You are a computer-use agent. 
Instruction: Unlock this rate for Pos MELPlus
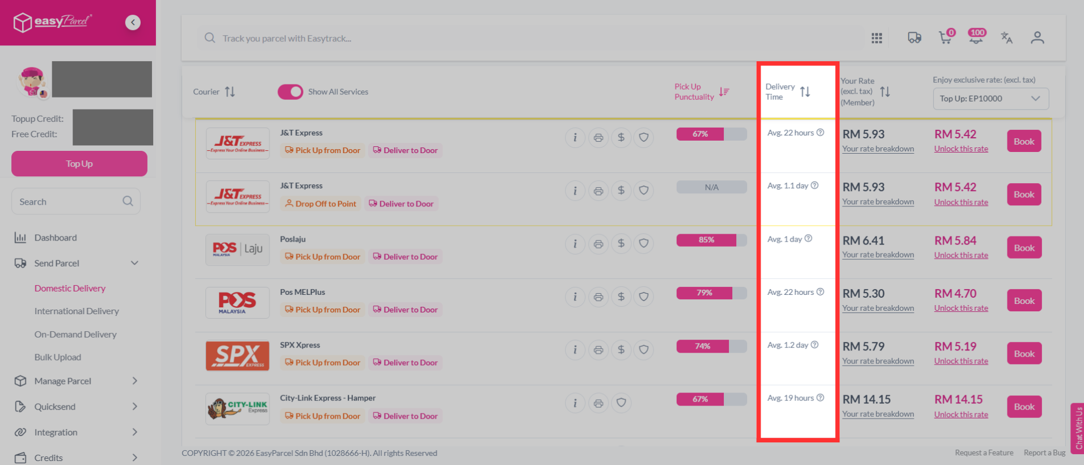point(961,308)
